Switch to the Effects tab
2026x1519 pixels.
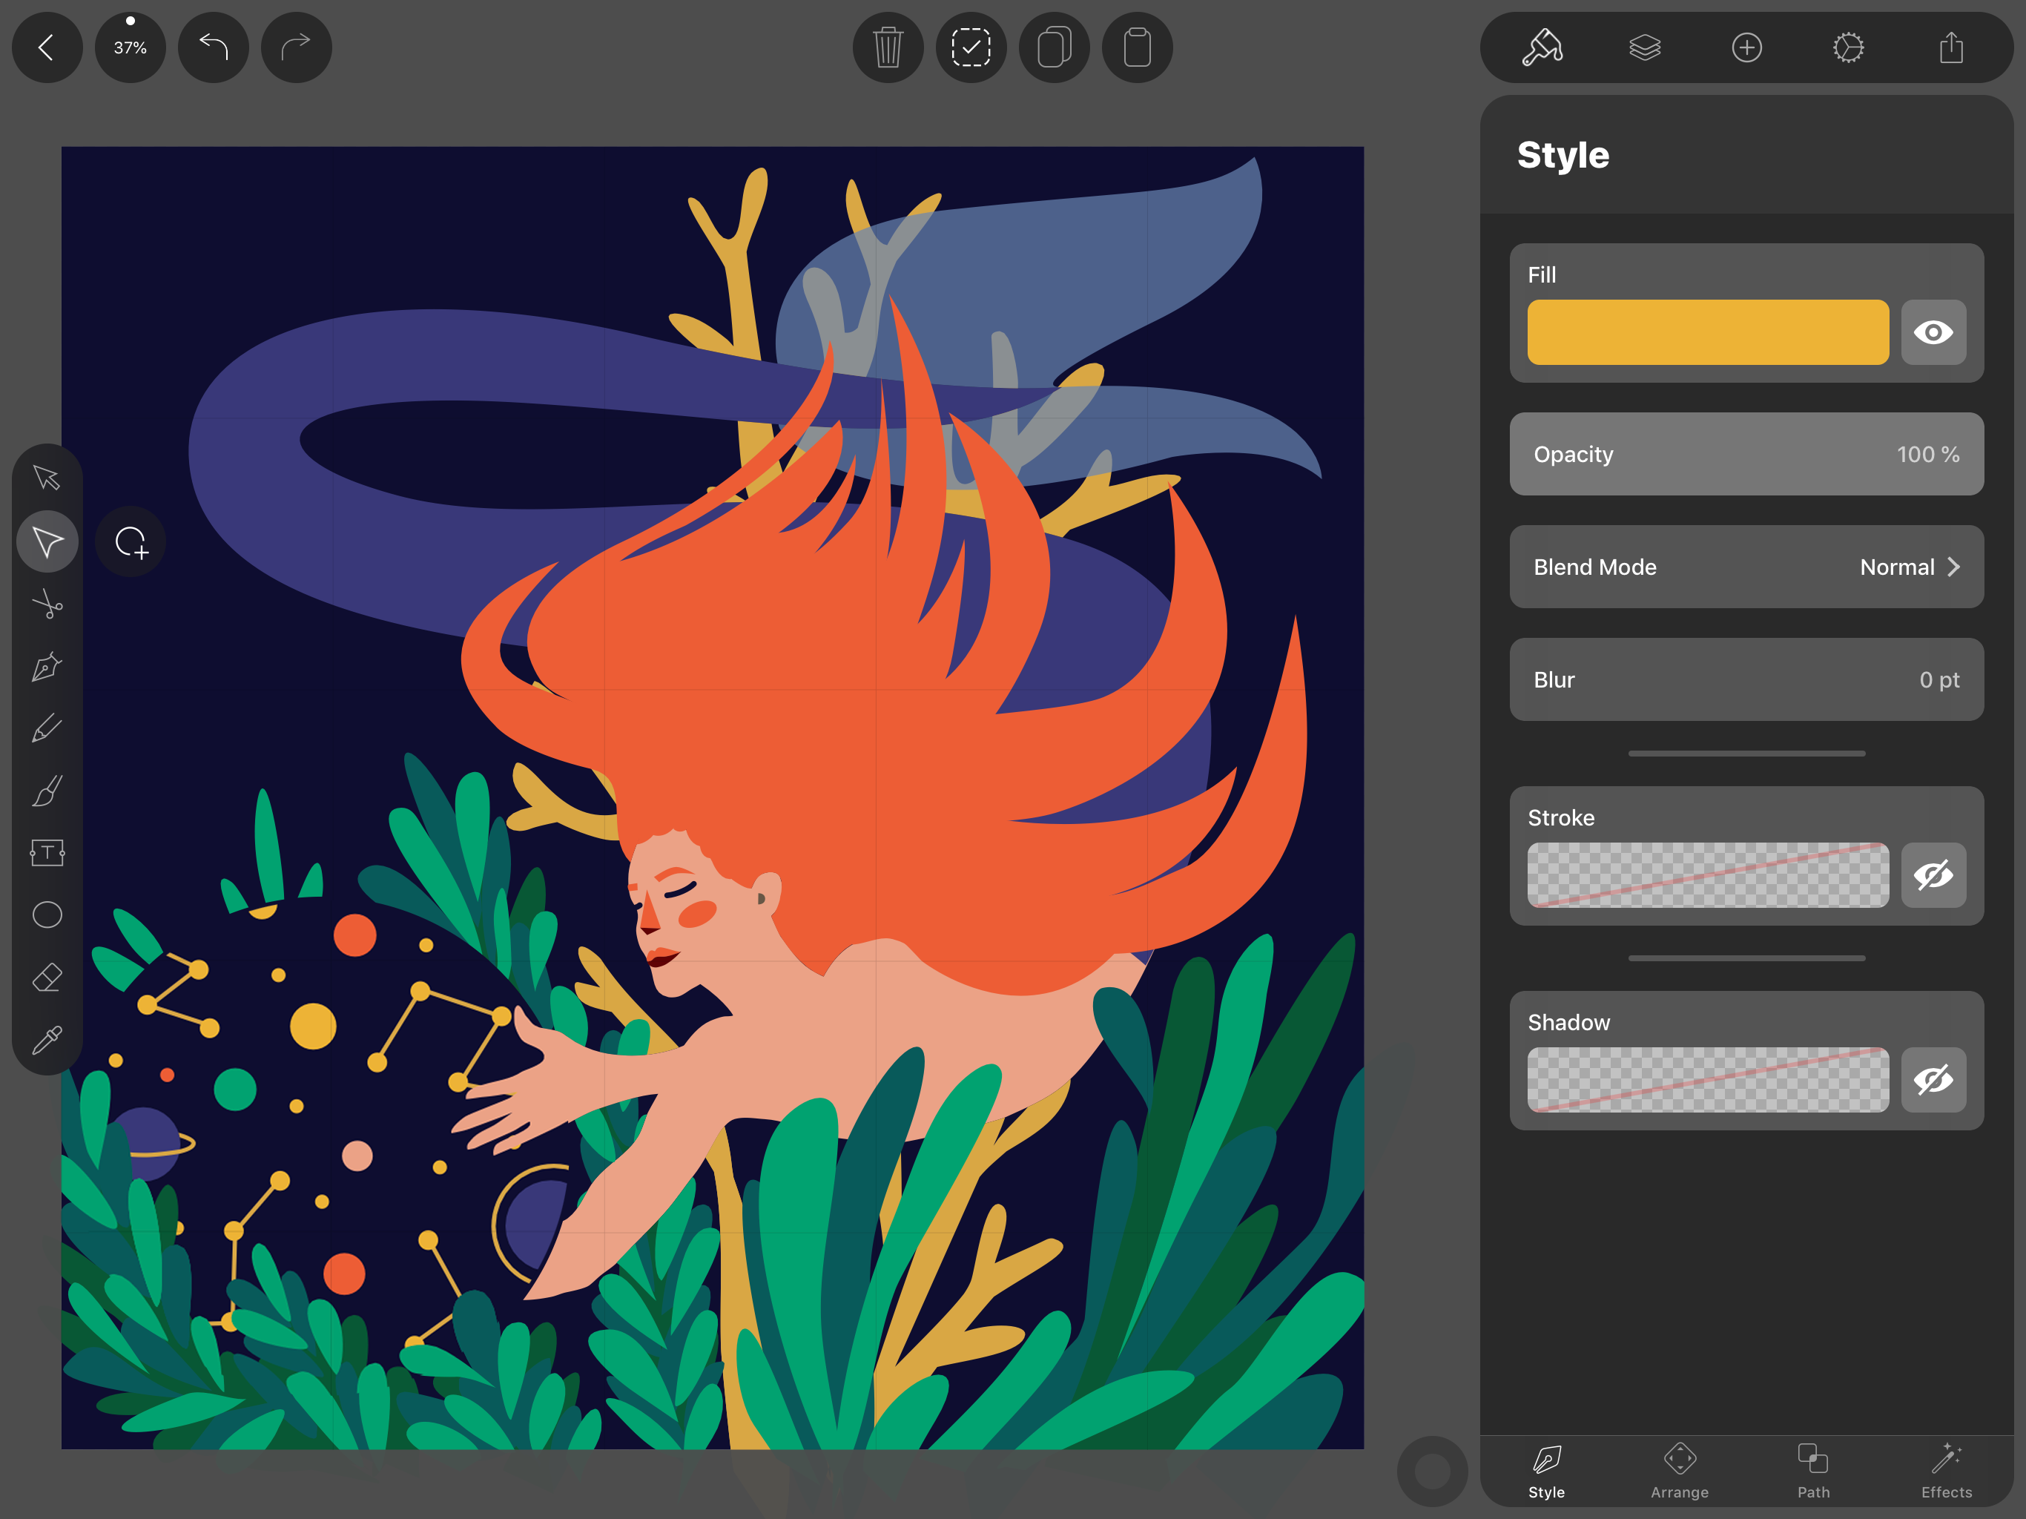coord(1947,1472)
